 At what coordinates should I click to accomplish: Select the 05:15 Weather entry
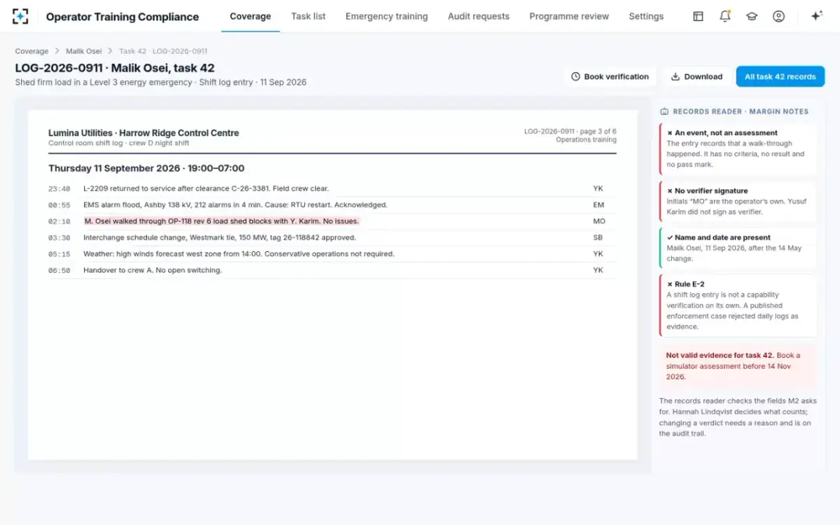pyautogui.click(x=332, y=253)
